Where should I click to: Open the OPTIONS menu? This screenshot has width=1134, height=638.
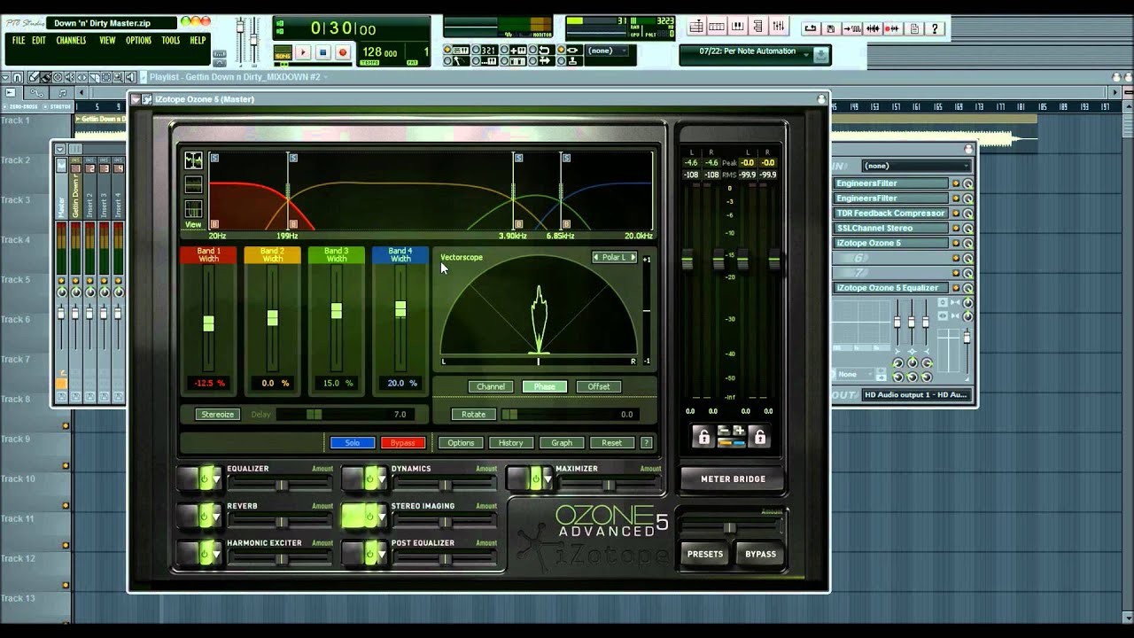click(x=138, y=41)
